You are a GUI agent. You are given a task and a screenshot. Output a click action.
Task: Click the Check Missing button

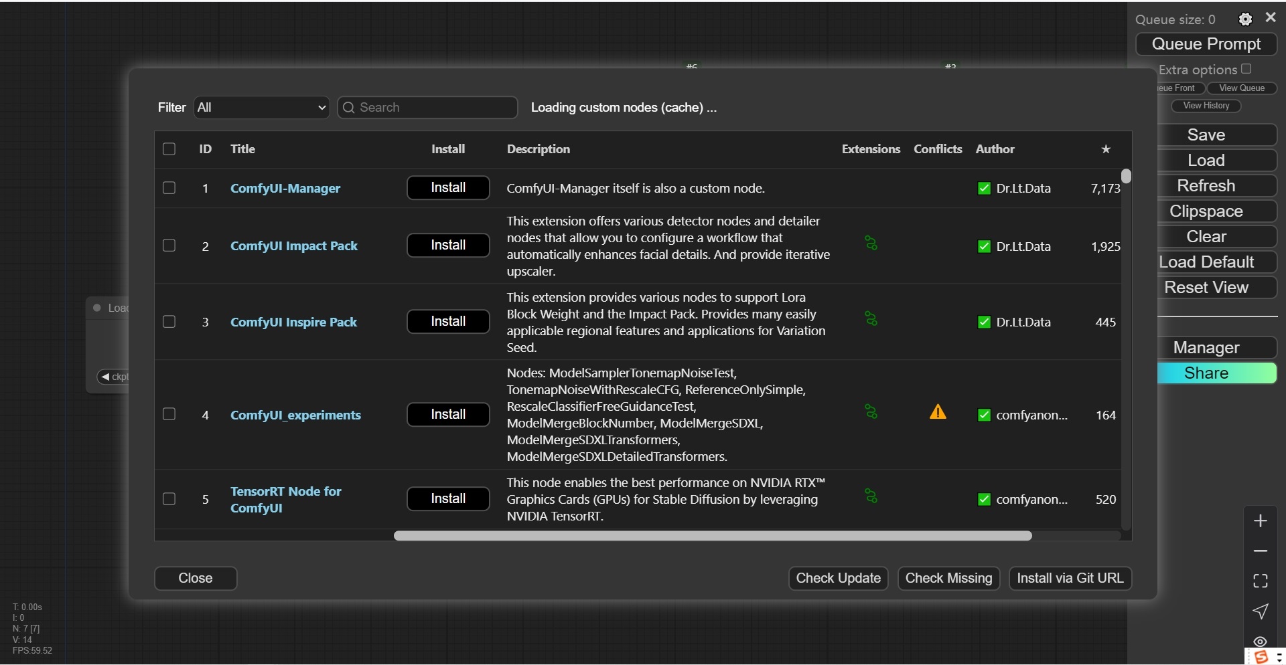point(948,579)
